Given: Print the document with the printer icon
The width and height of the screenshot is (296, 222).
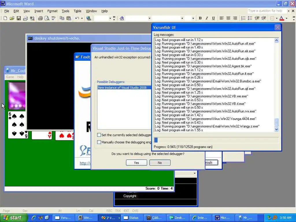Looking at the screenshot, I should [x=40, y=18].
